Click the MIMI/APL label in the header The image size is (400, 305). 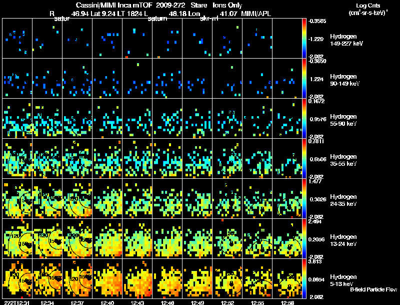[256, 14]
